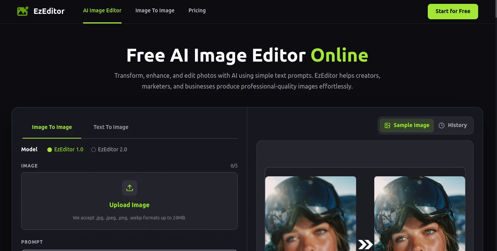Click the EzEditor brand name
The width and height of the screenshot is (497, 251).
[x=49, y=11]
